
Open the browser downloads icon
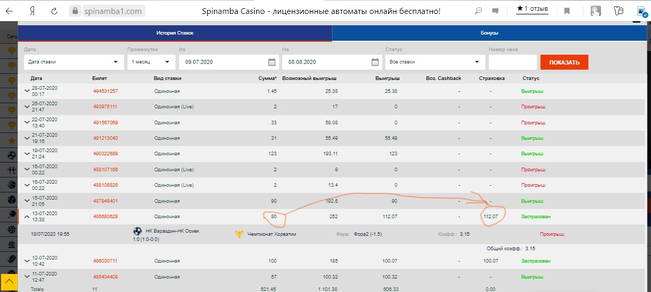(x=642, y=11)
